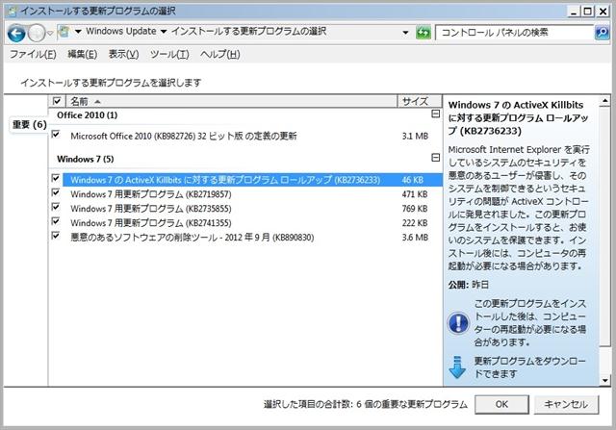Click the details pane scroll up arrow
The height and width of the screenshot is (430, 616).
605,101
